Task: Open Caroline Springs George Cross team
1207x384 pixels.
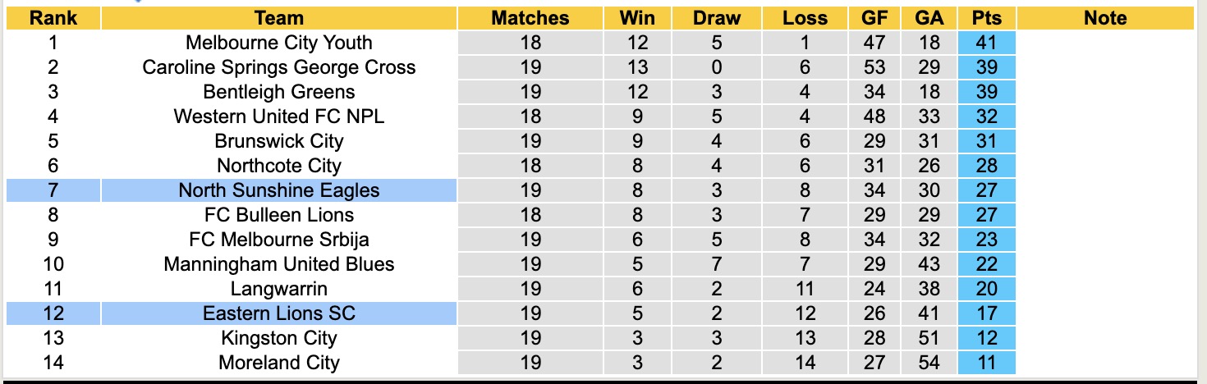Action: [x=279, y=67]
